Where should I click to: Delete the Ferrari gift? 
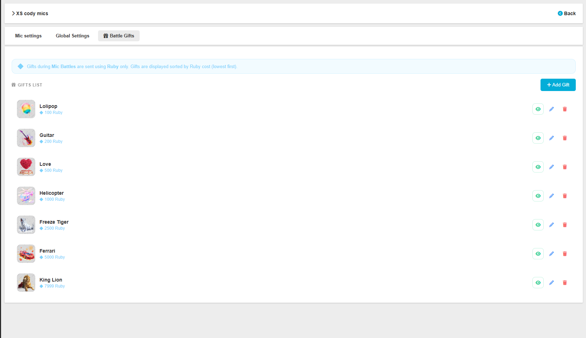[564, 254]
